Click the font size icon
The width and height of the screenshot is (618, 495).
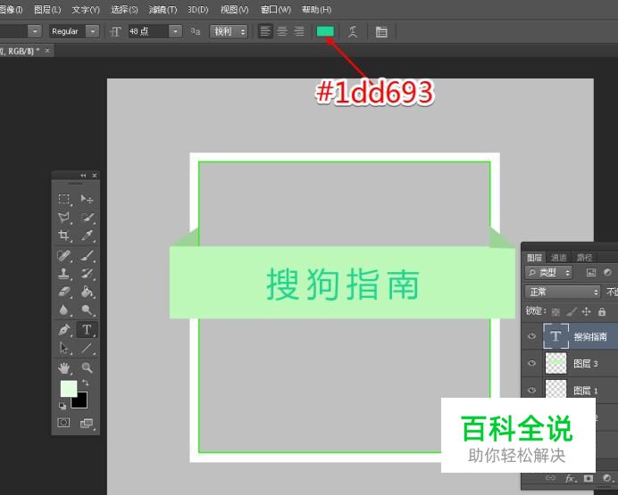pos(115,31)
